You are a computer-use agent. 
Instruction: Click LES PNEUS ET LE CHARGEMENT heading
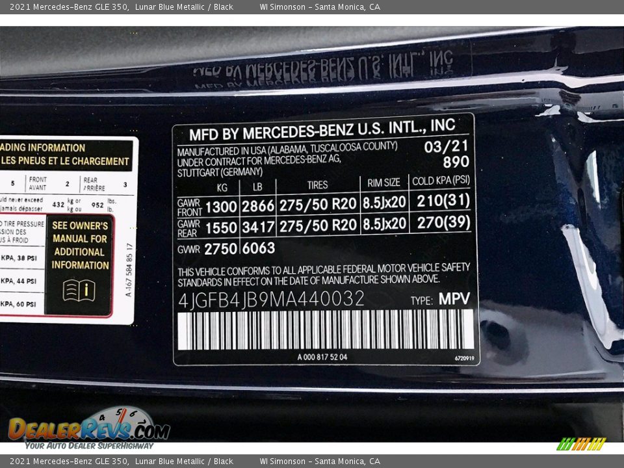[65, 161]
